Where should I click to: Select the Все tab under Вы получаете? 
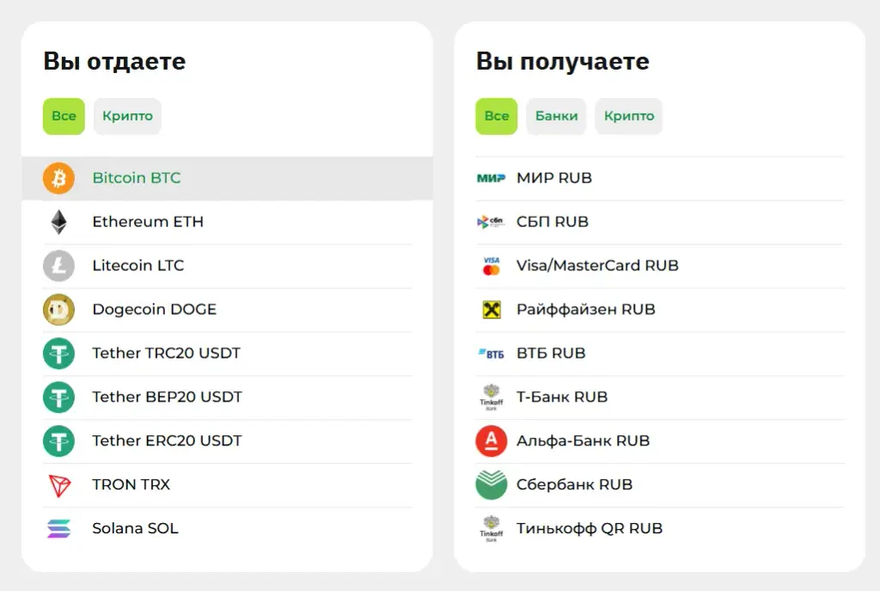point(497,116)
